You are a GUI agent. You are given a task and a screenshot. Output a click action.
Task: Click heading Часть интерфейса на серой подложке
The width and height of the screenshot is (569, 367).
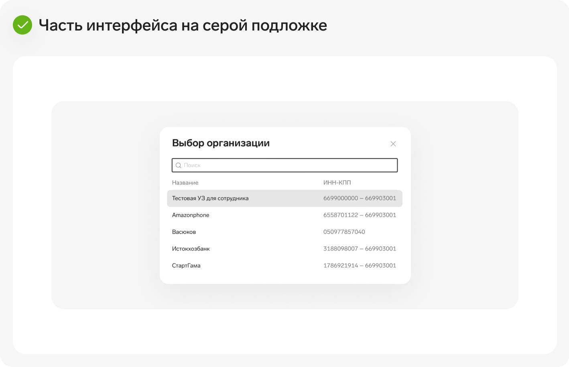[183, 25]
